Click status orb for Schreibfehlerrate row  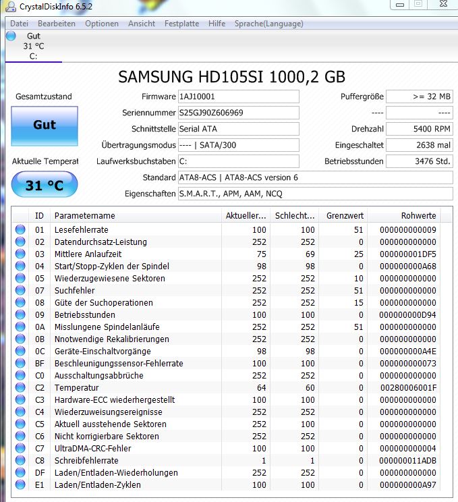pos(20,460)
